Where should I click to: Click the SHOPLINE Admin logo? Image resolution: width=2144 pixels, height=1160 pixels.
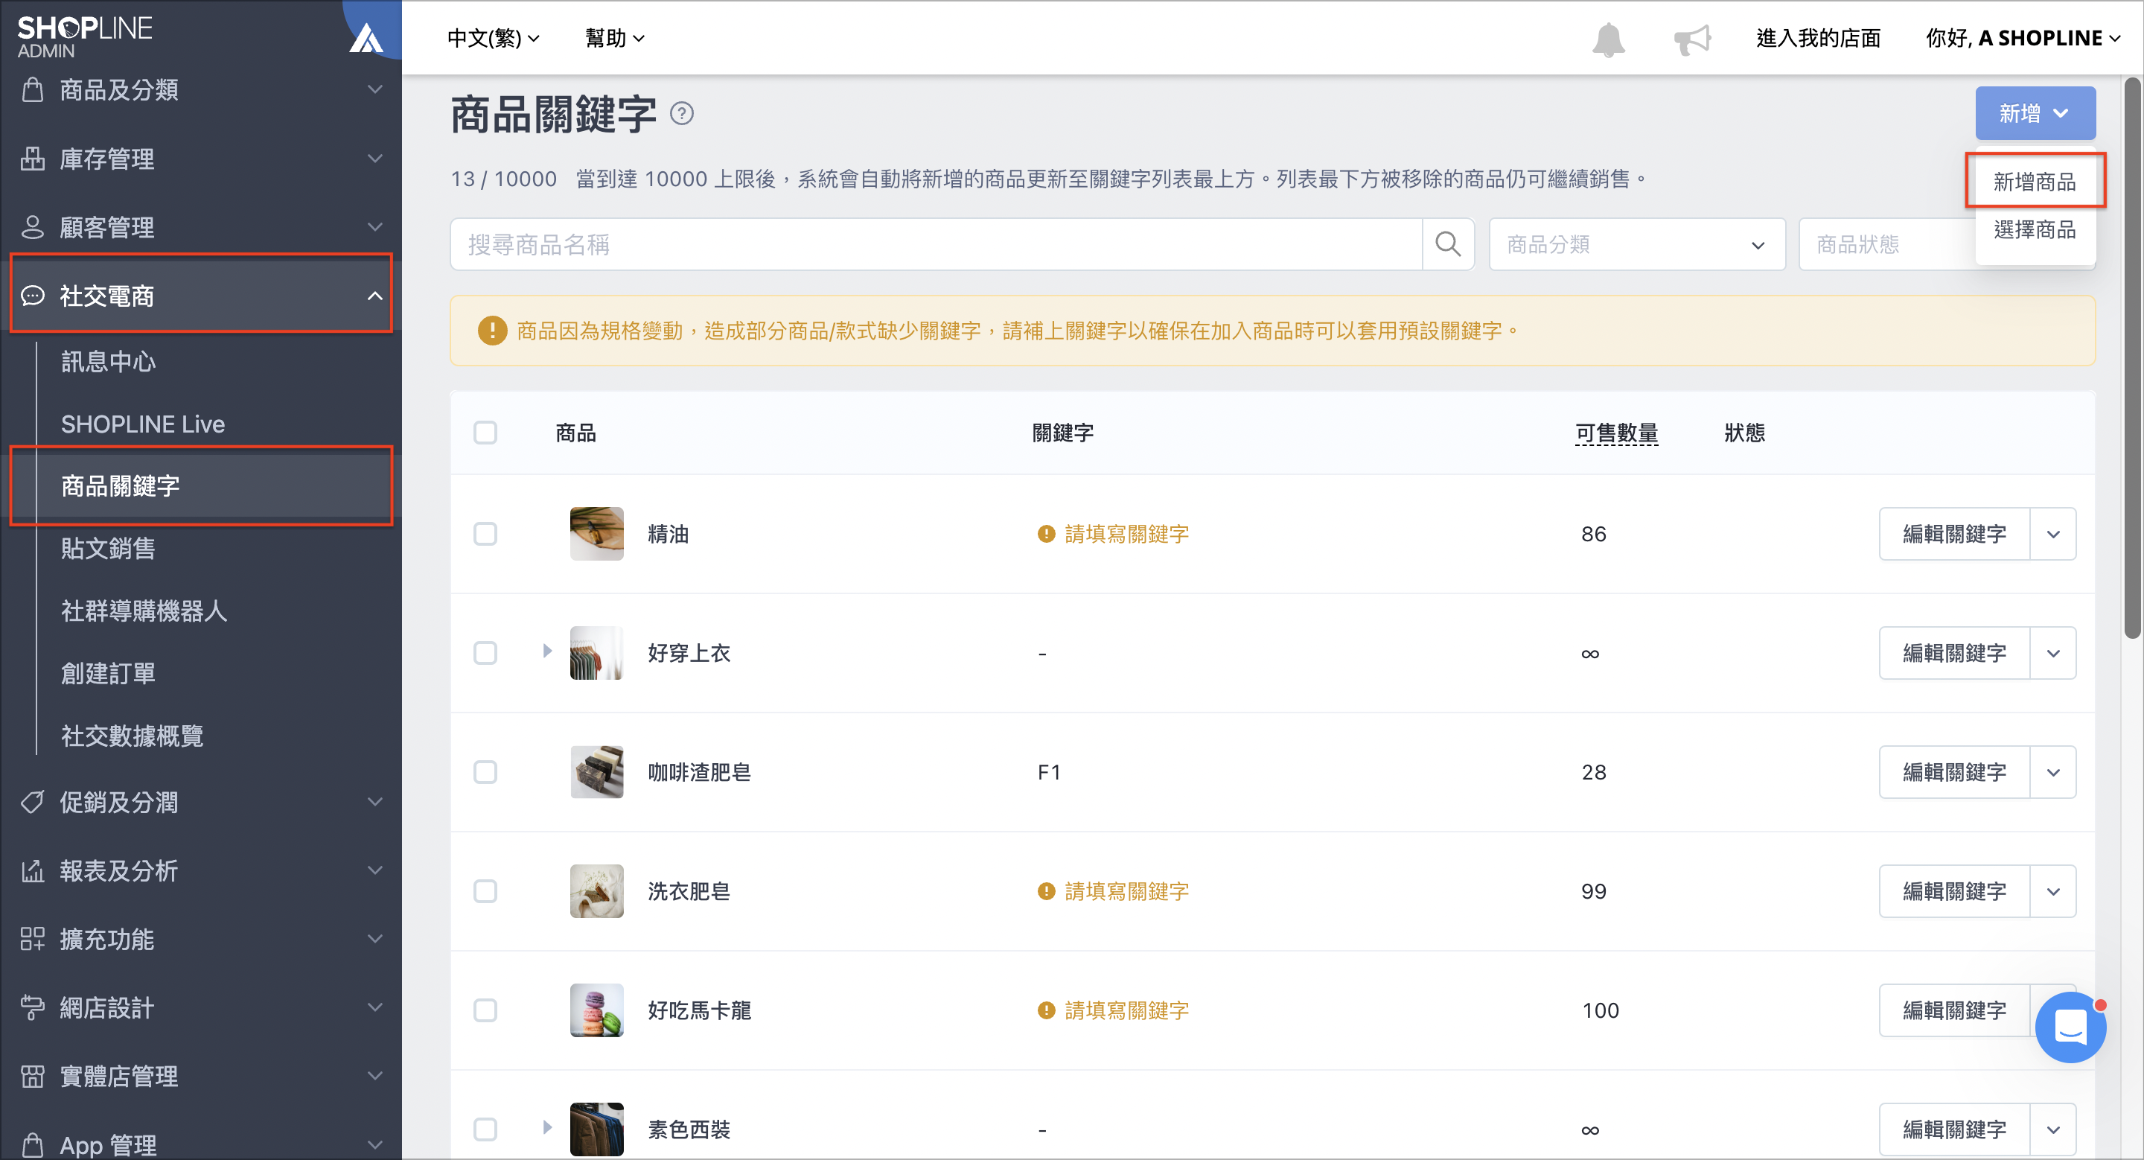[x=85, y=36]
